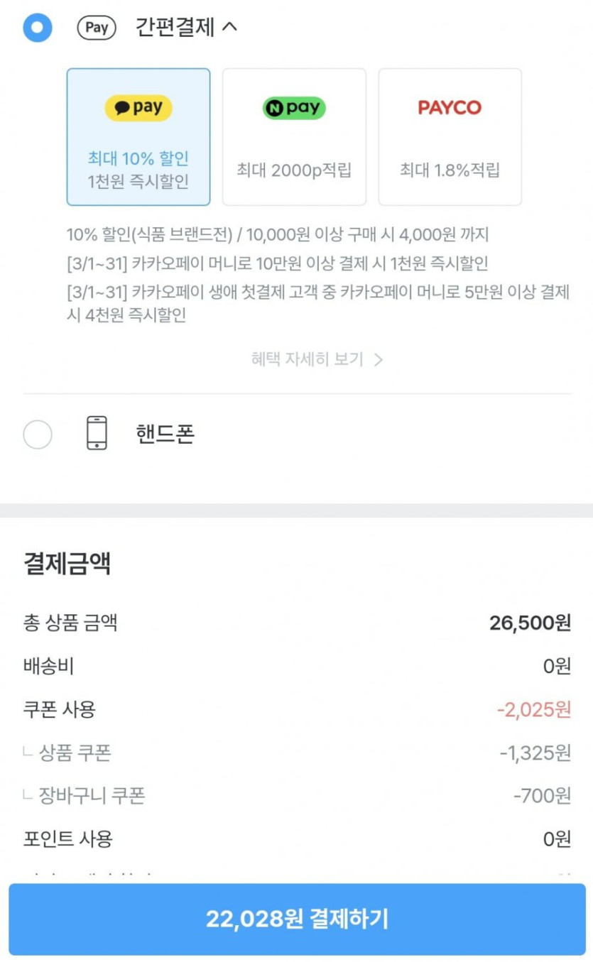Viewport: 593px width, 962px height.
Task: Collapse the 간편결제 section chevron
Action: (229, 28)
